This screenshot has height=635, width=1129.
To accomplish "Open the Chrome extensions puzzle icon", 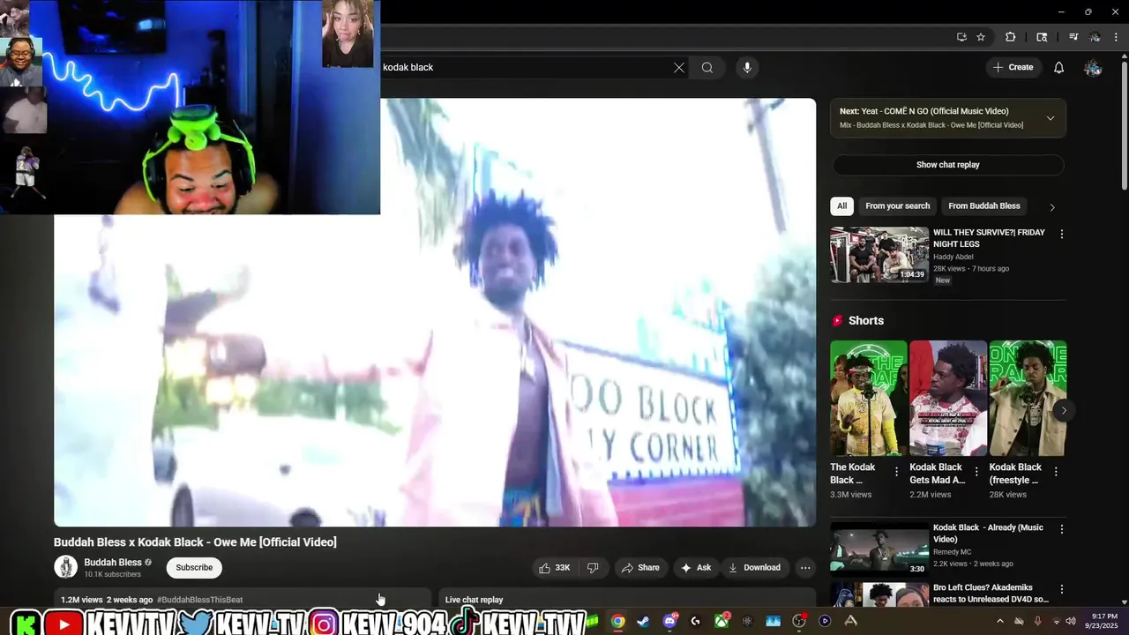I will pyautogui.click(x=1011, y=37).
